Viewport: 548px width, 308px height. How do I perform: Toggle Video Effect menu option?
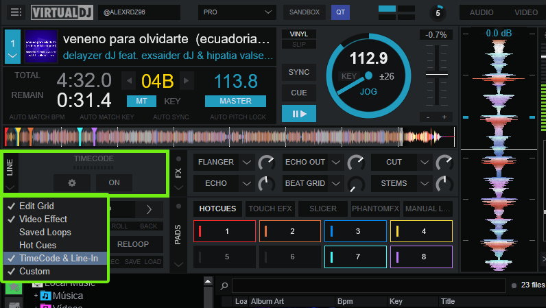point(55,220)
